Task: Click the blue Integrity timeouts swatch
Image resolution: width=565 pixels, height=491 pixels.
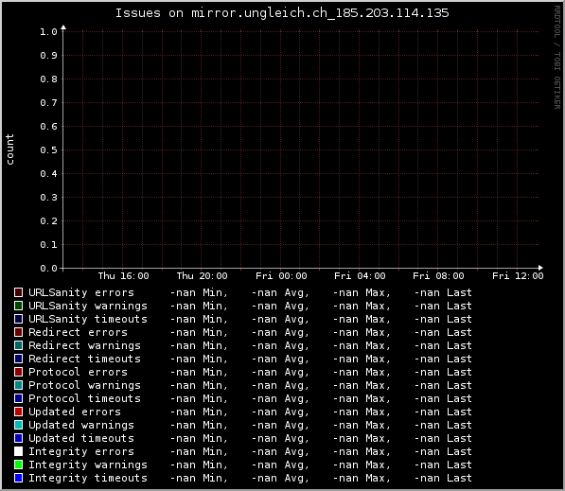Action: tap(18, 478)
